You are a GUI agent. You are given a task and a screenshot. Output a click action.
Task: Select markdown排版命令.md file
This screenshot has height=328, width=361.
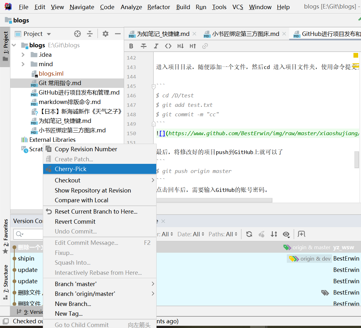(70, 102)
